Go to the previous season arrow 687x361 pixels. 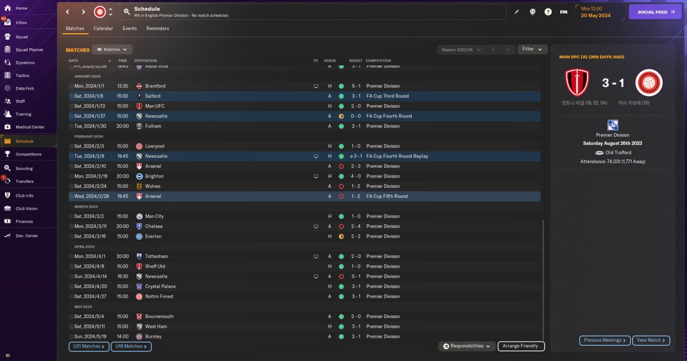(x=493, y=49)
